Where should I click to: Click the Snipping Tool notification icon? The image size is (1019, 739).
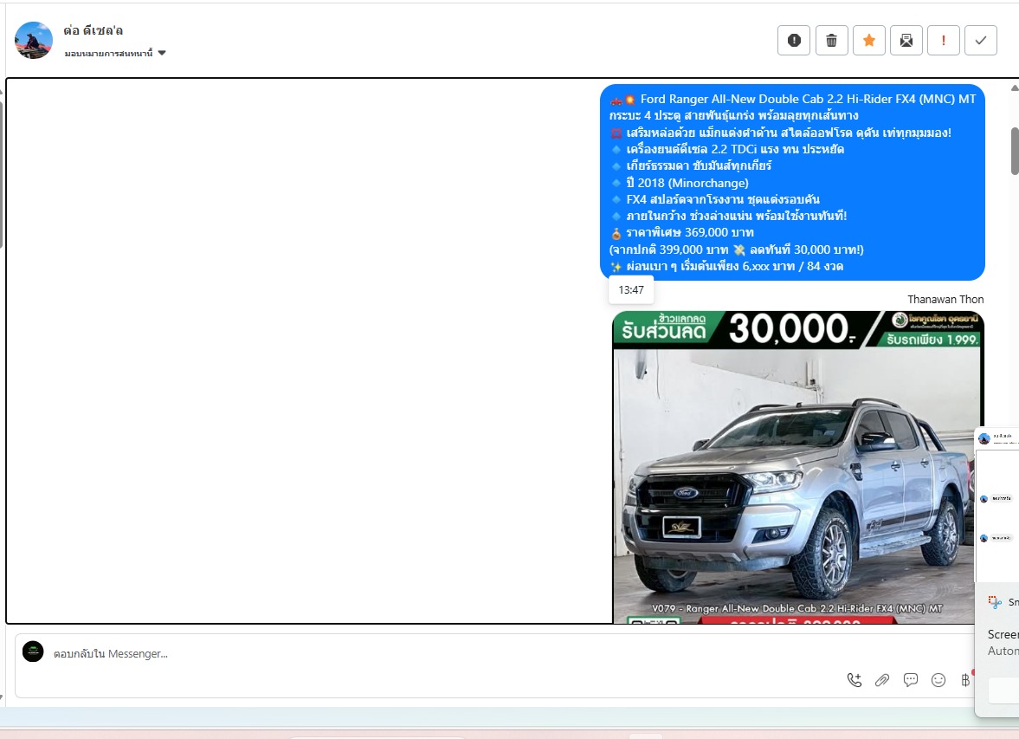996,602
